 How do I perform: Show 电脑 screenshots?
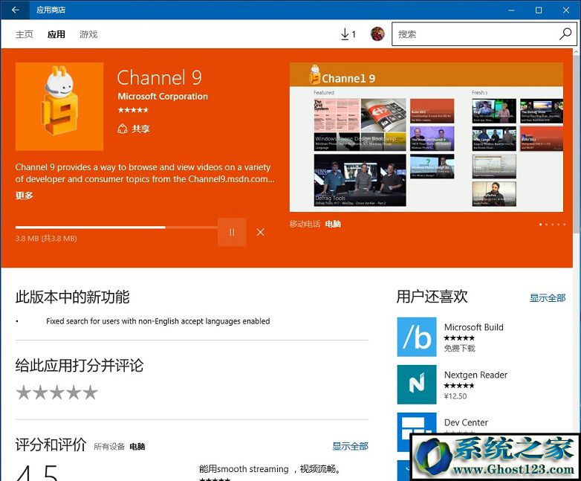[333, 224]
